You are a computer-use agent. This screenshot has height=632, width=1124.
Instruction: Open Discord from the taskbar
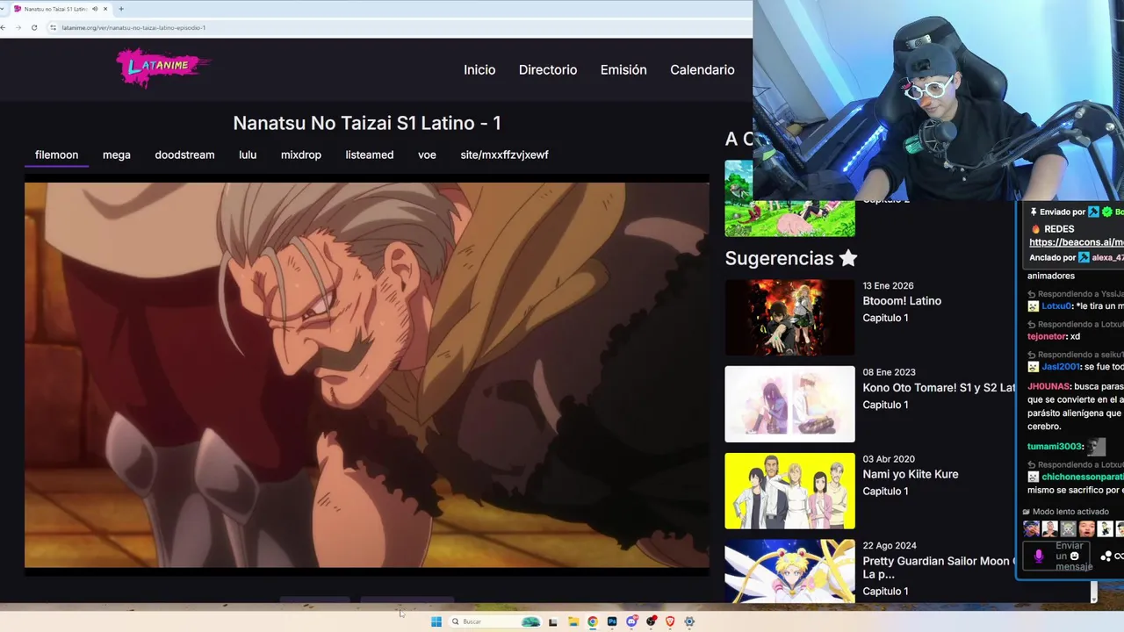coord(631,621)
